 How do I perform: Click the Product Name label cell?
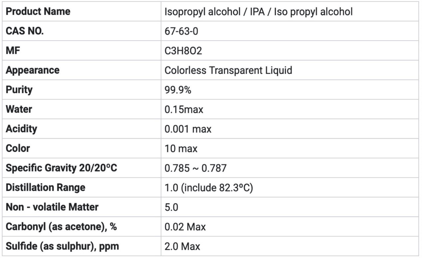(x=38, y=11)
